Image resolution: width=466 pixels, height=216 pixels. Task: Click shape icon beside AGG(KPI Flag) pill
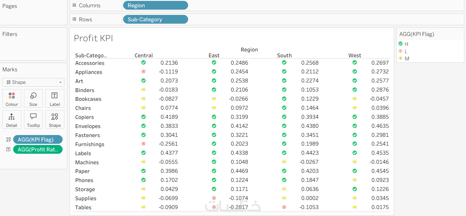coord(8,139)
